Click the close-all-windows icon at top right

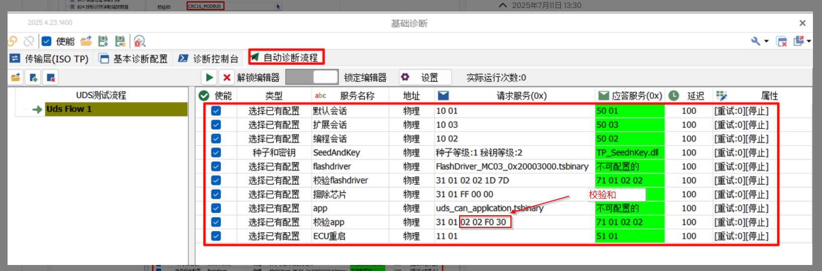point(781,41)
